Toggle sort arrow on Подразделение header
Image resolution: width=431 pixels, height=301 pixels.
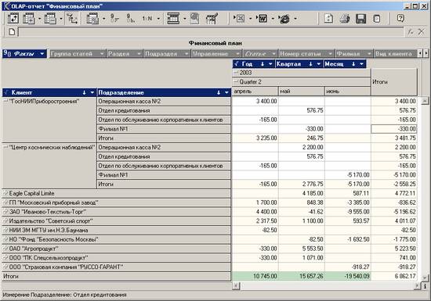click(x=219, y=93)
